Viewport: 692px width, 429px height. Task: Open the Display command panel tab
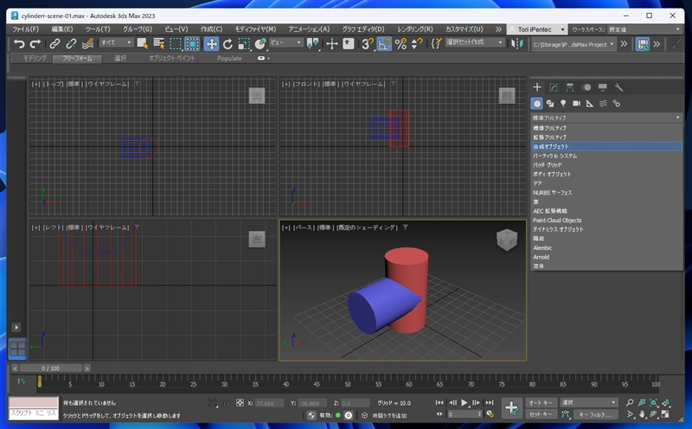click(x=602, y=87)
